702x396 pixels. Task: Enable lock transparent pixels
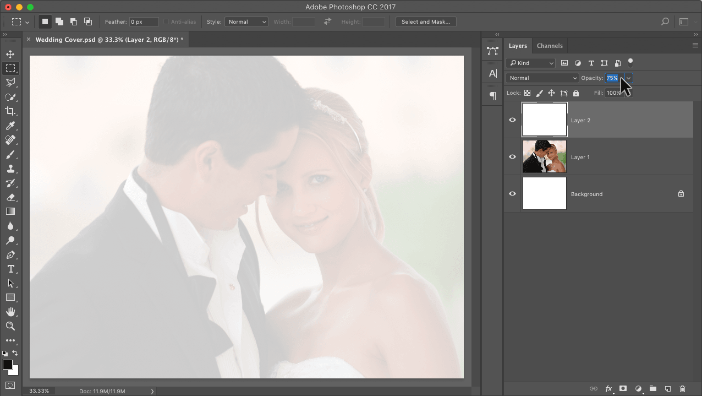(527, 93)
